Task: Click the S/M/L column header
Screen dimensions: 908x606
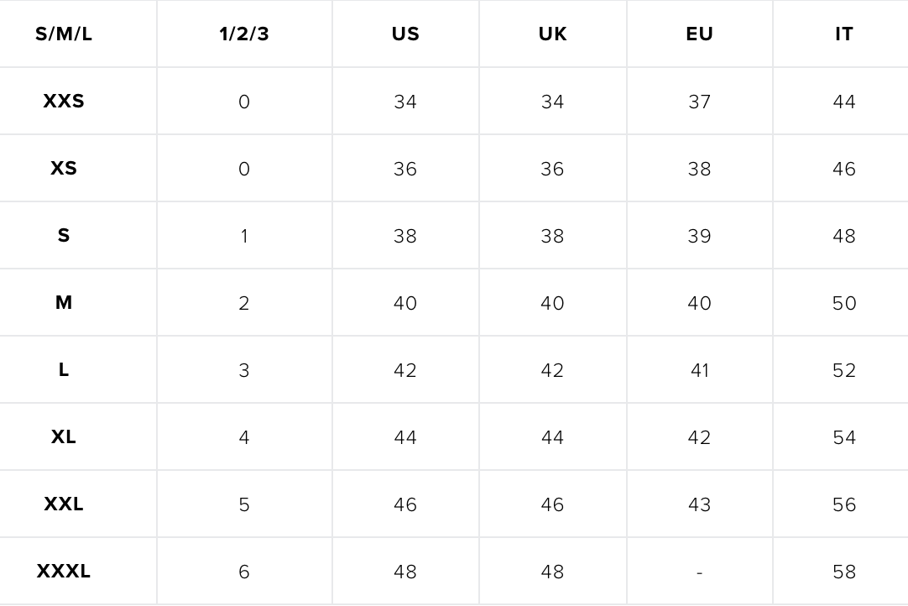Action: pyautogui.click(x=64, y=34)
